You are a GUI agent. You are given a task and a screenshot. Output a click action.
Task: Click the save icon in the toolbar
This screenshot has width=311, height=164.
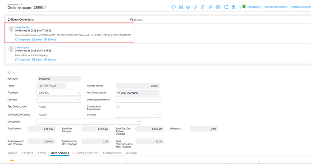pos(181,7)
